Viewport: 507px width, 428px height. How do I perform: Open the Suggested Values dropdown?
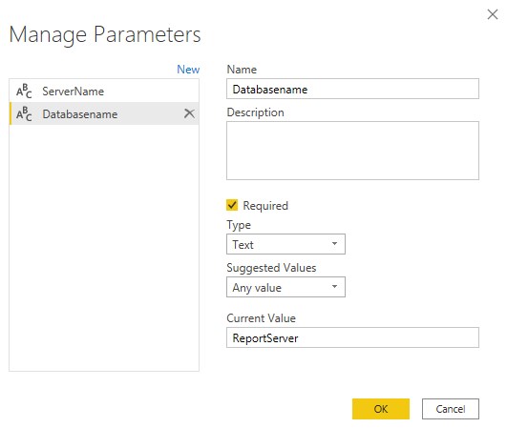tap(285, 287)
